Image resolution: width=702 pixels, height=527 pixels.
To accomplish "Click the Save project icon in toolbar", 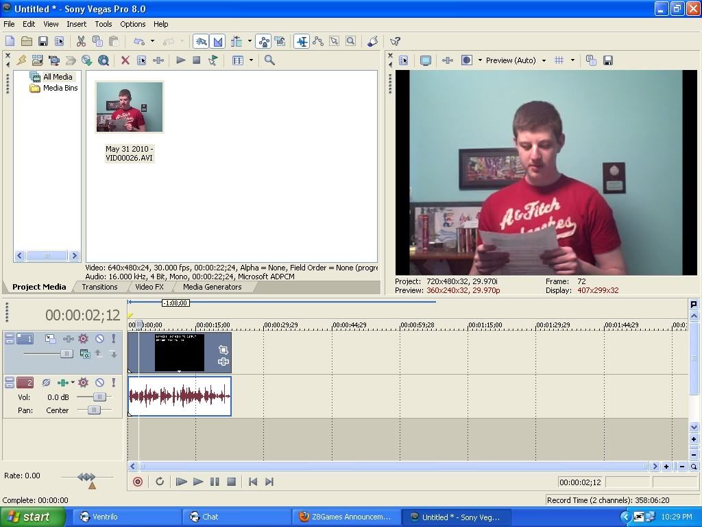I will click(43, 41).
